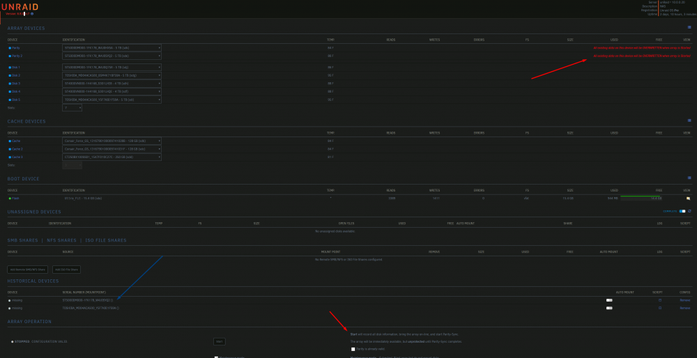Click Parity overwrite warning message in red
Viewport: 697px width, 358px height.
point(642,47)
